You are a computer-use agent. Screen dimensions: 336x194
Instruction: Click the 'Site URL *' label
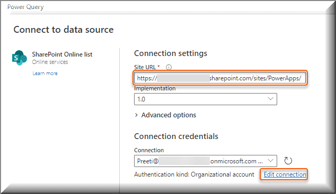tap(147, 67)
